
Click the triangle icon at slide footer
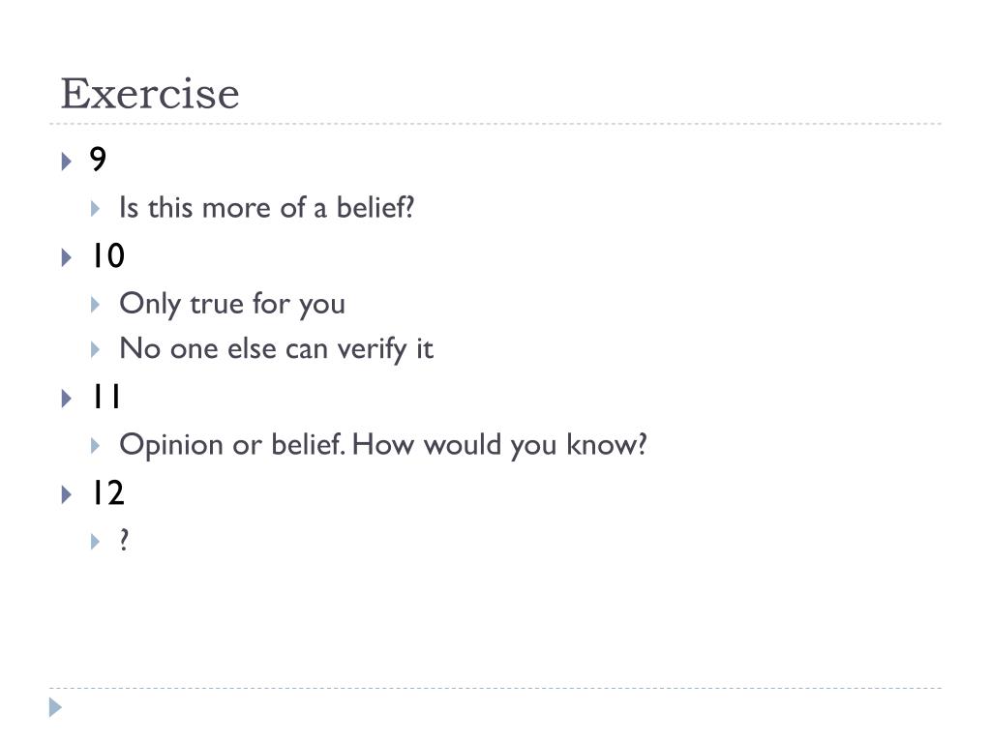[x=55, y=707]
